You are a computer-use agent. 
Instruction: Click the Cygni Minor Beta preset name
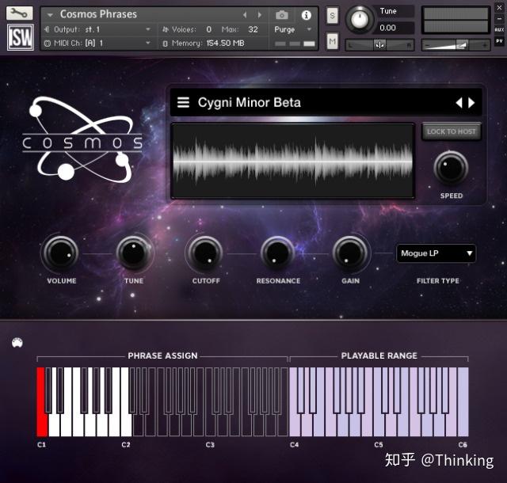250,102
